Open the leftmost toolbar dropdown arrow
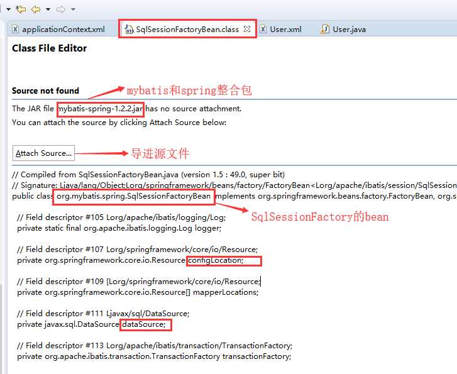 pyautogui.click(x=8, y=9)
